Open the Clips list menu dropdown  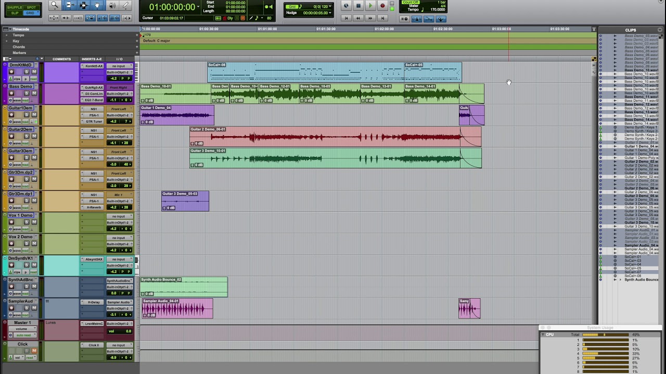[661, 30]
